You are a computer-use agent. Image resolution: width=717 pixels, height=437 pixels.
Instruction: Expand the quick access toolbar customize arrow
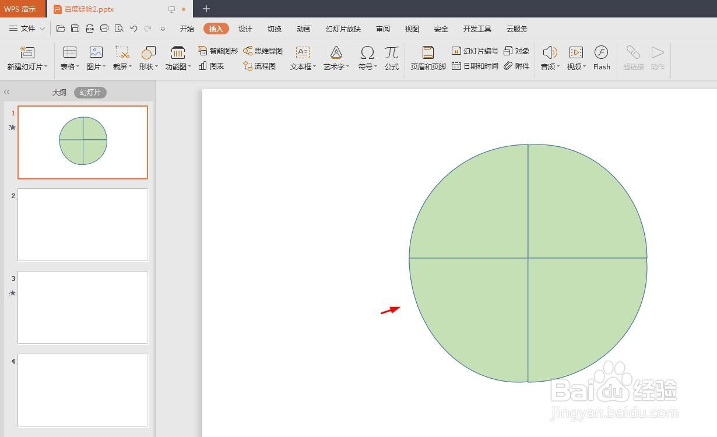[163, 29]
